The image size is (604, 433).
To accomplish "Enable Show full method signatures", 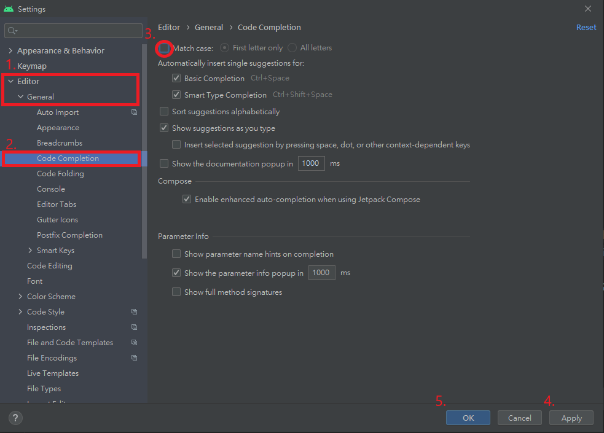I will [176, 292].
